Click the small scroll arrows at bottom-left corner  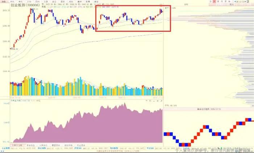pyautogui.click(x=3, y=151)
